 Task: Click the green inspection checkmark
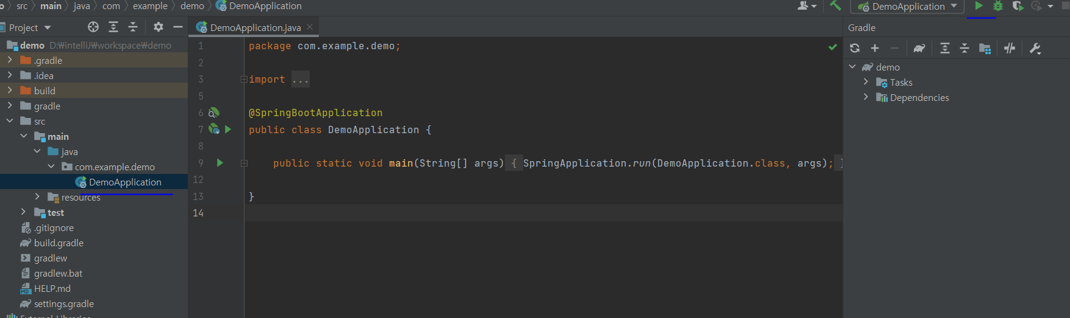(832, 47)
